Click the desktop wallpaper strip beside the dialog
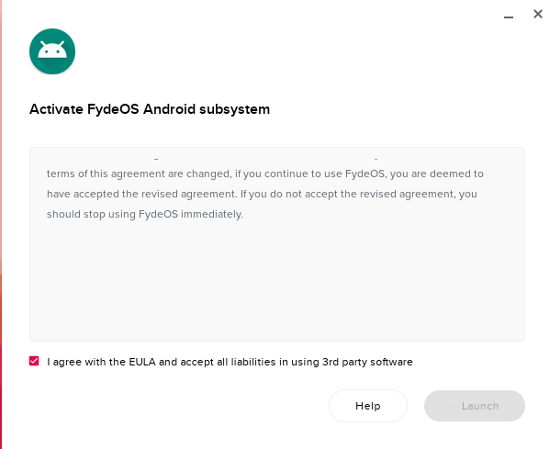550x449 pixels. point(1,224)
